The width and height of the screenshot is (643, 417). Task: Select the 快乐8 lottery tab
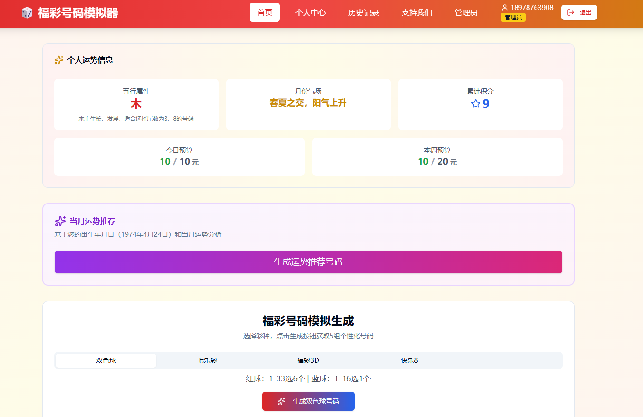409,360
